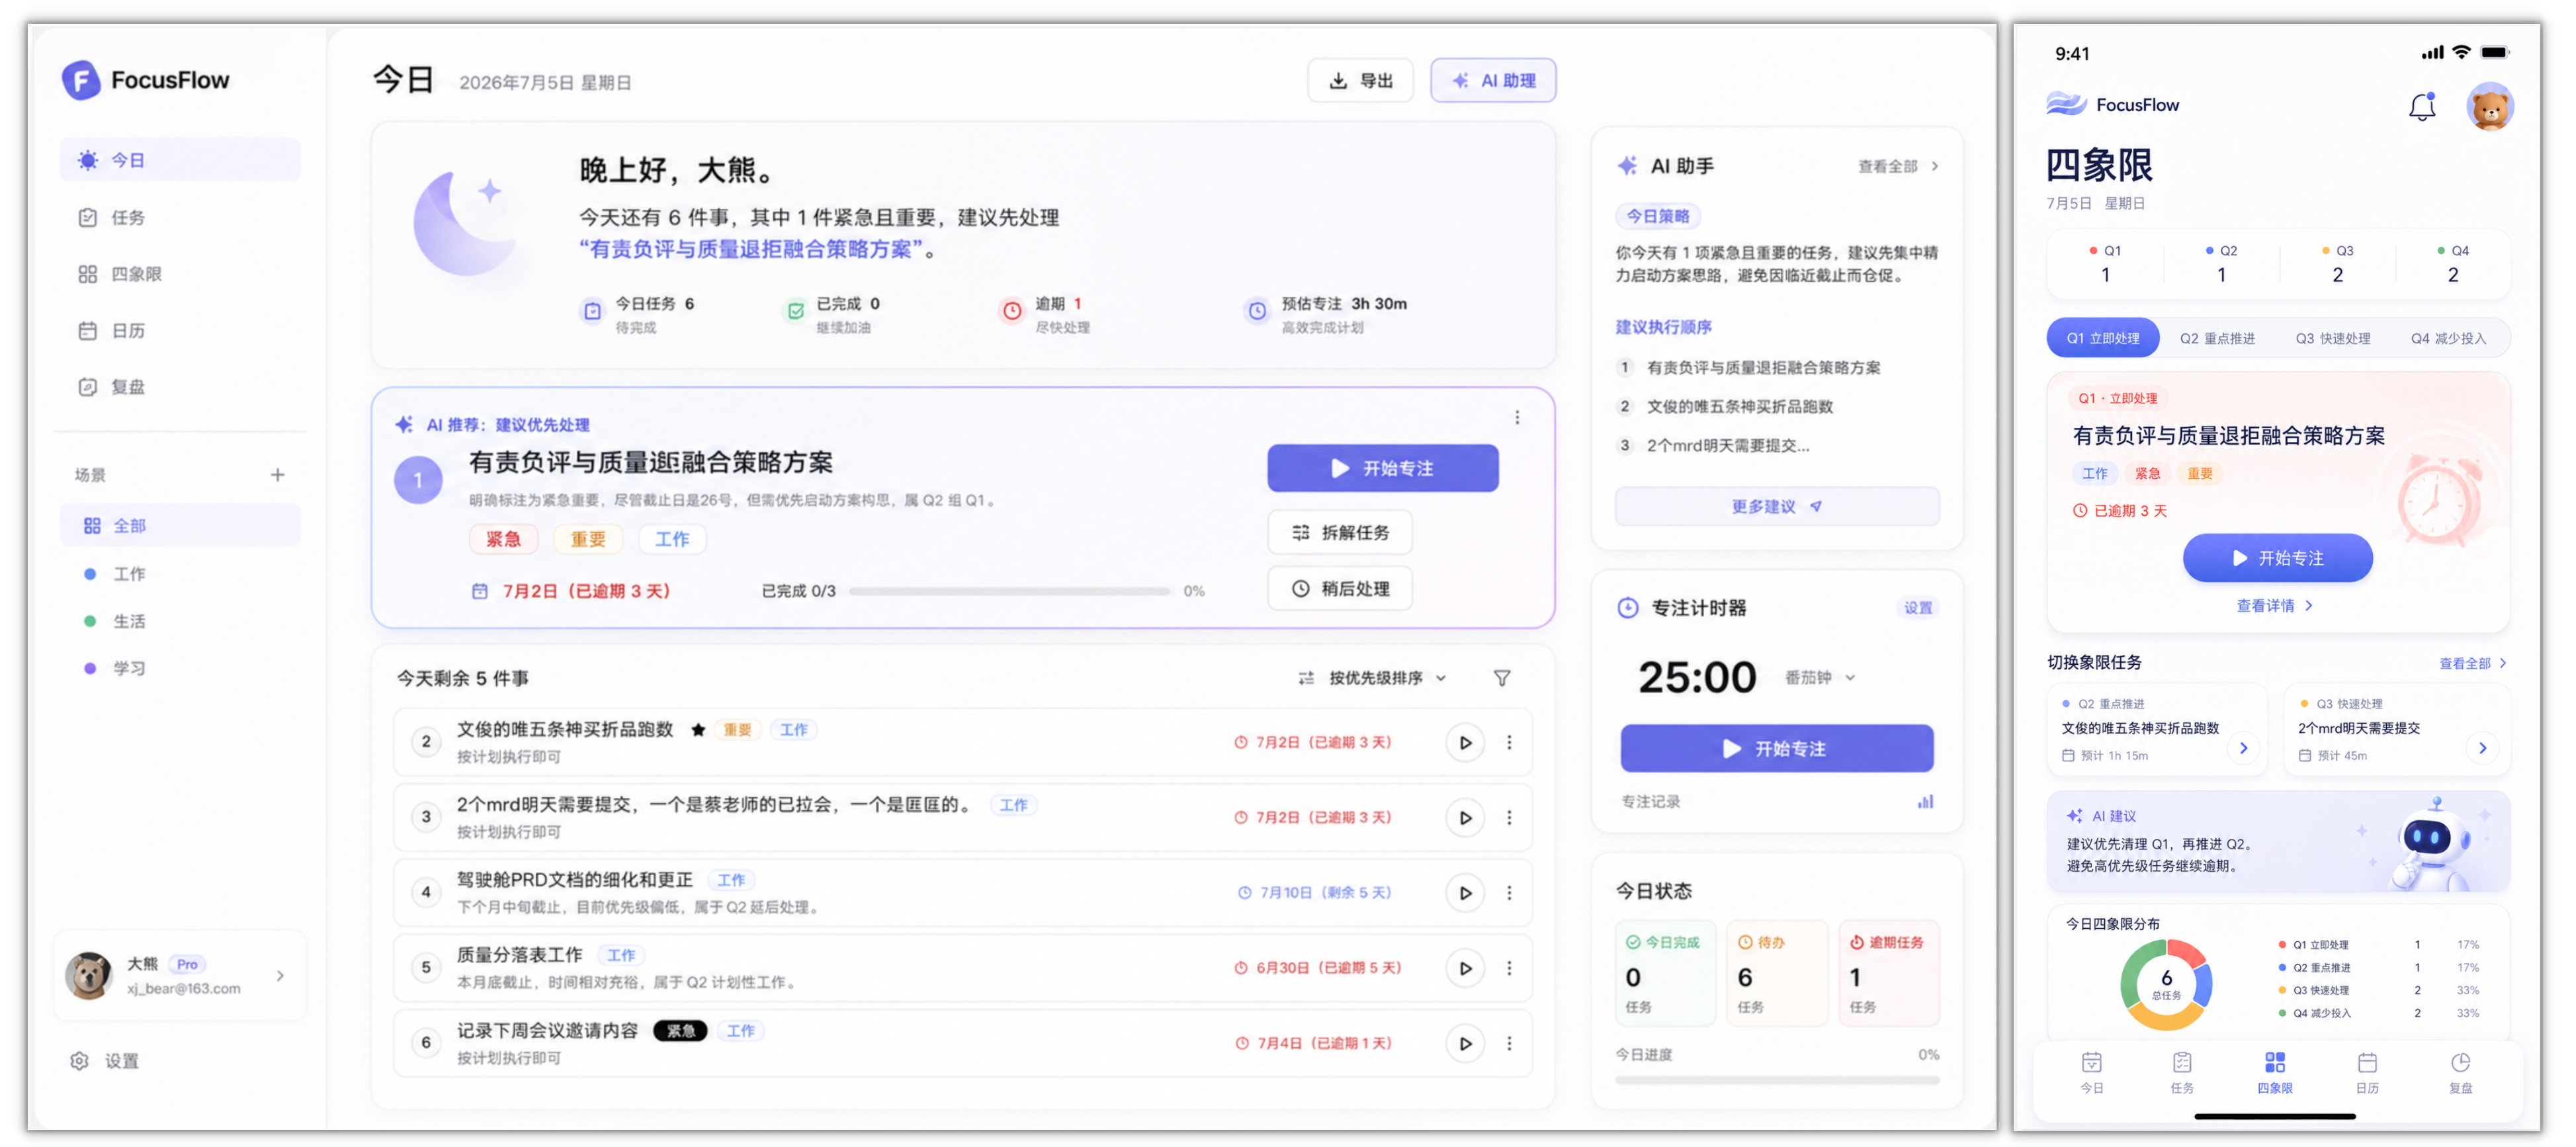Click the 导出 export button
The image size is (2576, 1147).
click(1360, 80)
